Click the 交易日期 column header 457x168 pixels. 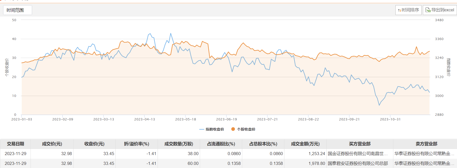tap(16, 144)
